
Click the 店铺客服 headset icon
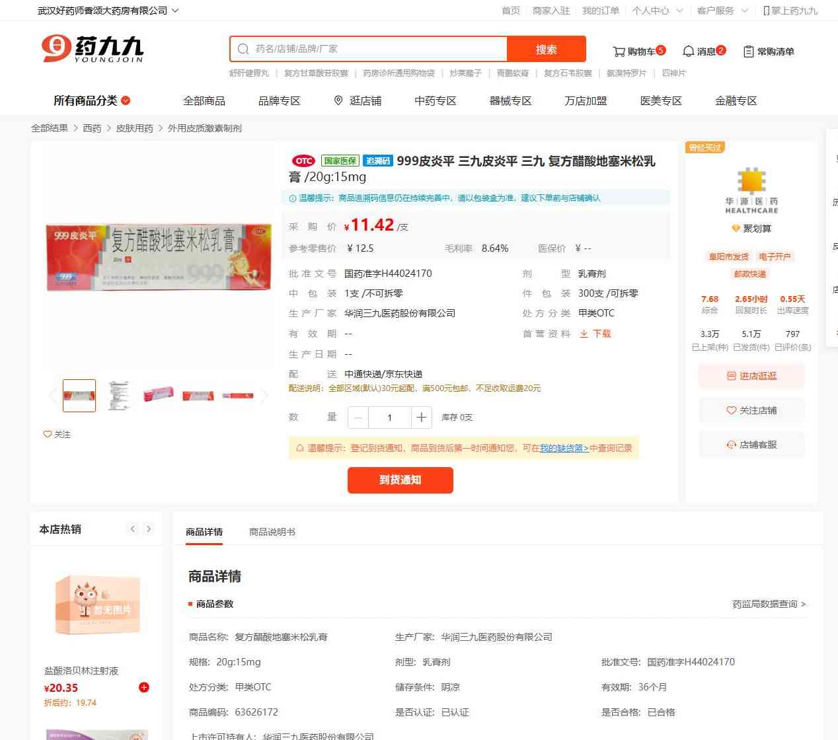pos(731,445)
